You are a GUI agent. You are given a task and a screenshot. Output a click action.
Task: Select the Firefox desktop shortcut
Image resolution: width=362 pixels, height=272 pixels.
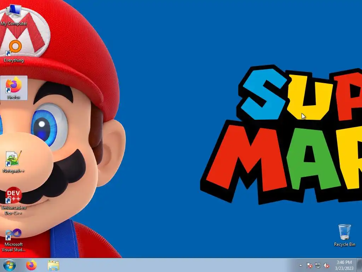(14, 88)
